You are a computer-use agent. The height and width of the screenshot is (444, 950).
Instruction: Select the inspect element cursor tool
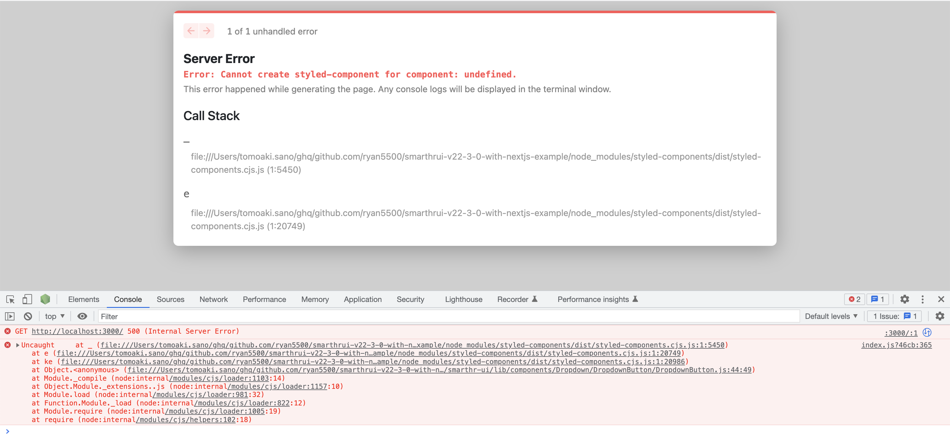coord(10,299)
